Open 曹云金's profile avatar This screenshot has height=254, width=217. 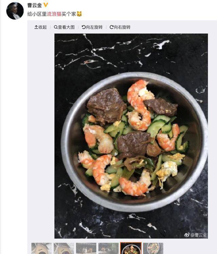15,11
